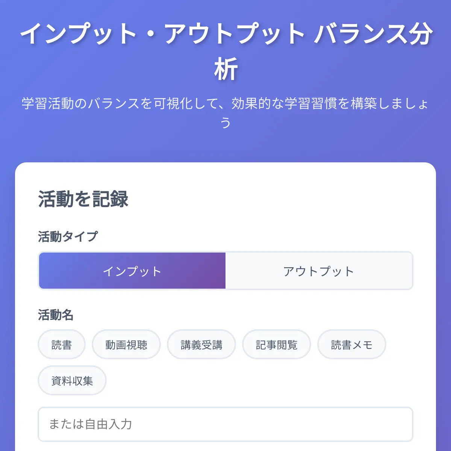Screen dimensions: 451x451
Task: Select 記事閲覧 from the activity options
Action: [277, 344]
